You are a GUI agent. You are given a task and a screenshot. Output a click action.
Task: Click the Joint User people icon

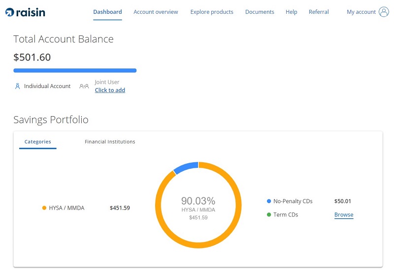click(x=84, y=86)
